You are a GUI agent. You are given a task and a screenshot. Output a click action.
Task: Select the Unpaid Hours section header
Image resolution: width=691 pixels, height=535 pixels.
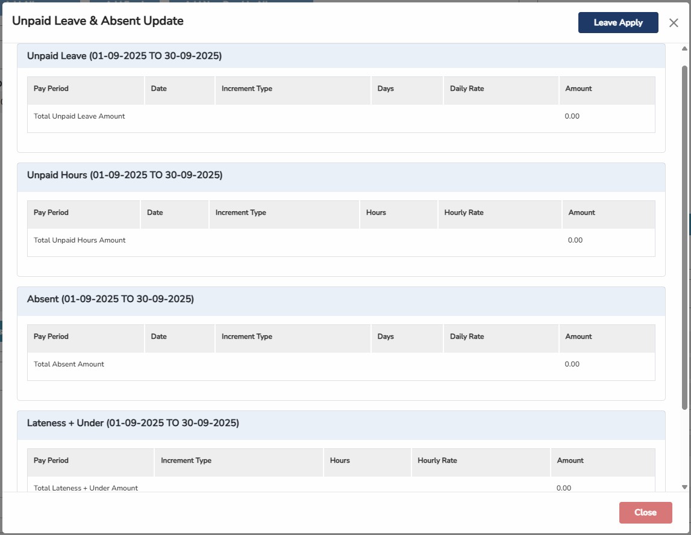125,175
